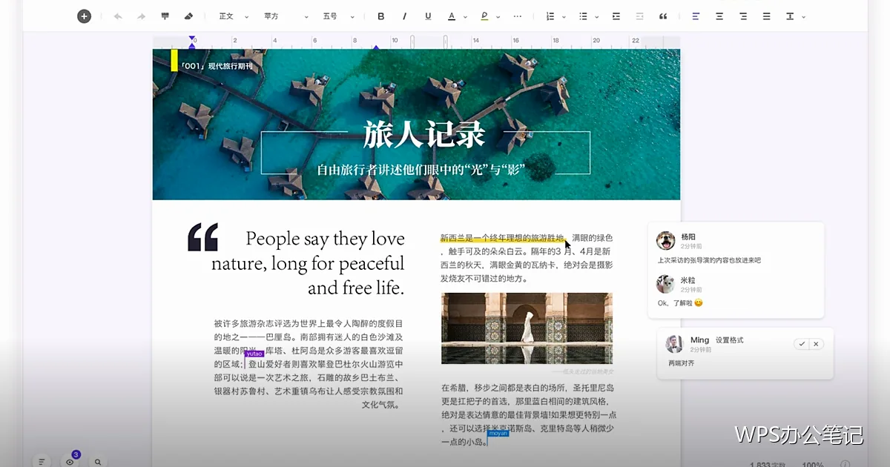The width and height of the screenshot is (890, 467).
Task: Reject Ming's format change with X
Action: (816, 344)
